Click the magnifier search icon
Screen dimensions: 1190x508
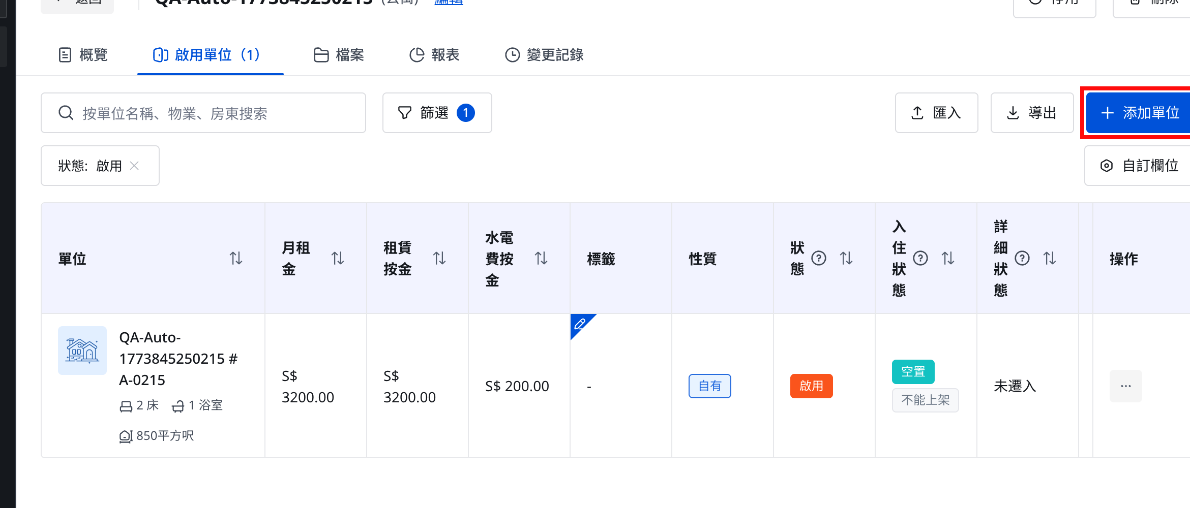(66, 113)
